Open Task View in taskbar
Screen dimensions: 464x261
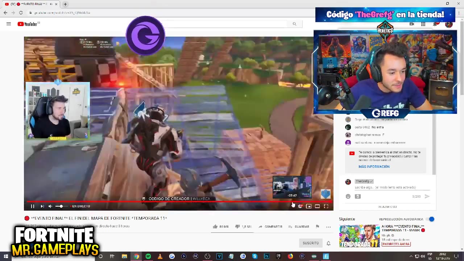click(x=112, y=256)
